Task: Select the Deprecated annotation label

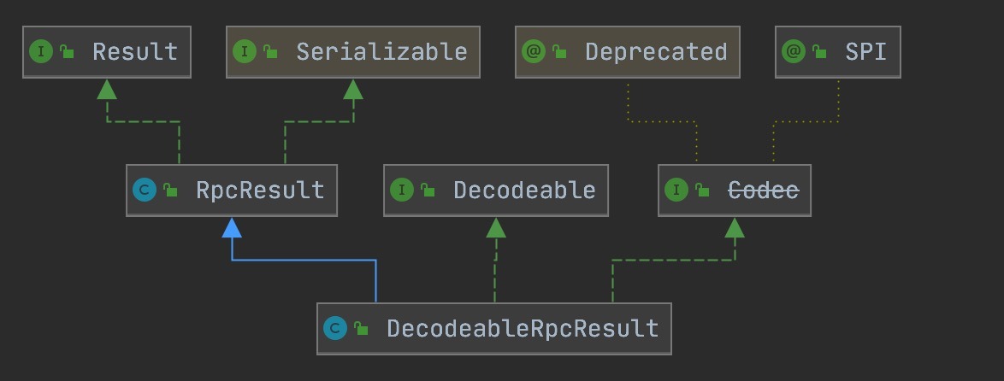Action: [x=656, y=52]
